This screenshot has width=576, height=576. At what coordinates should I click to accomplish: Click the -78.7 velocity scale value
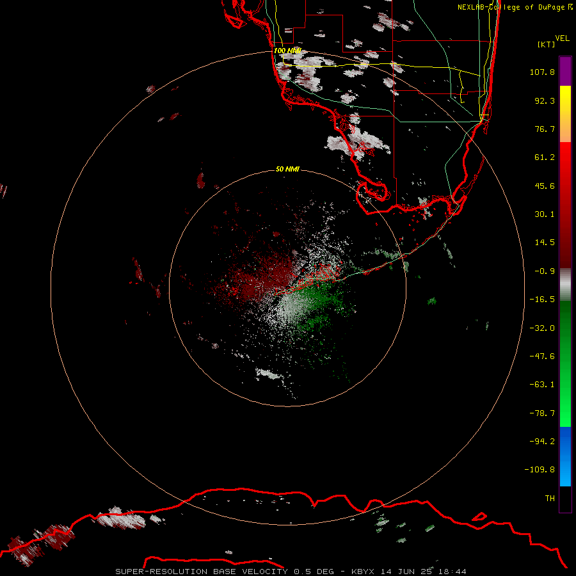tap(542, 413)
